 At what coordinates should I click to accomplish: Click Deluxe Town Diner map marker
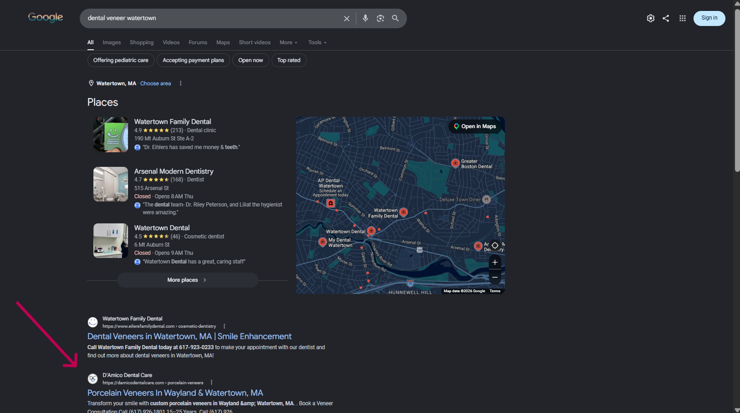(x=487, y=199)
